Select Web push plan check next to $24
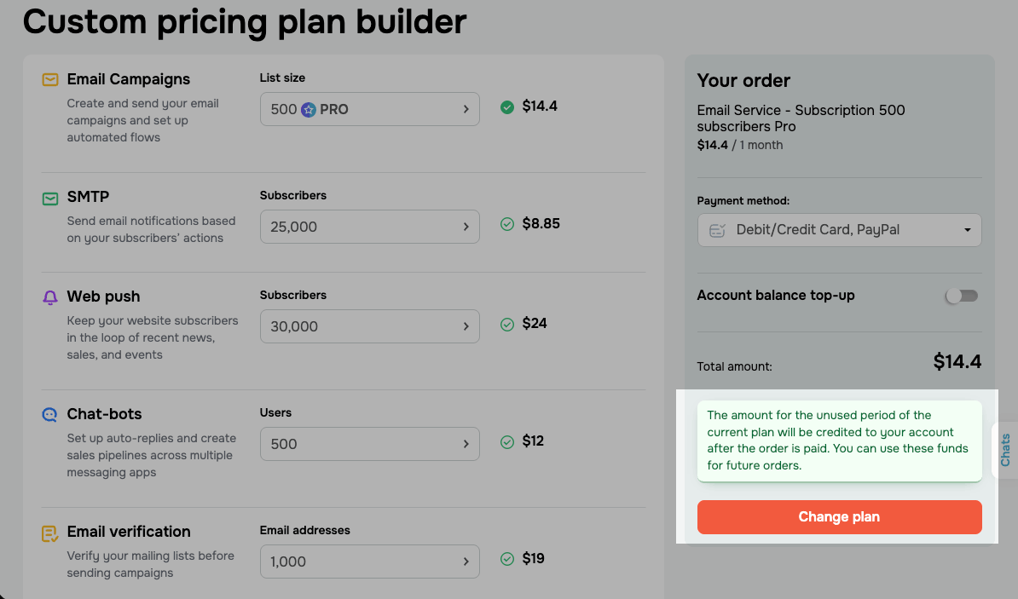Image resolution: width=1018 pixels, height=599 pixels. (x=507, y=324)
